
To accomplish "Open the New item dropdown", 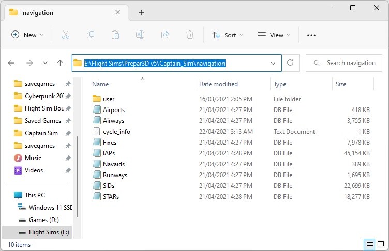I will 27,35.
